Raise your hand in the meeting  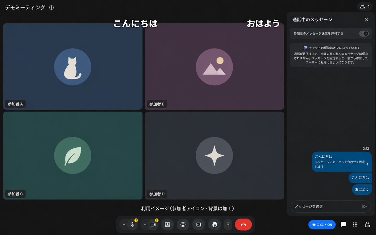214,225
